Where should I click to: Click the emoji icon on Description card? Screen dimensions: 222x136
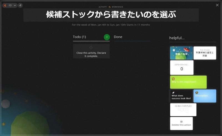tap(197, 93)
